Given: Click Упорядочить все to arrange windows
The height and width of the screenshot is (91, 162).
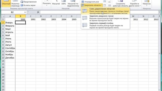Looking at the screenshot, I should point(90,2).
